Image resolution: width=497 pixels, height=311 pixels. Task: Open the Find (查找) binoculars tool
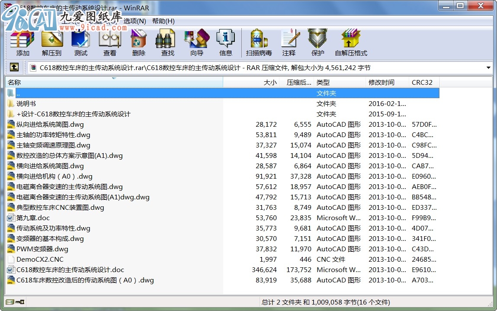[x=167, y=42]
